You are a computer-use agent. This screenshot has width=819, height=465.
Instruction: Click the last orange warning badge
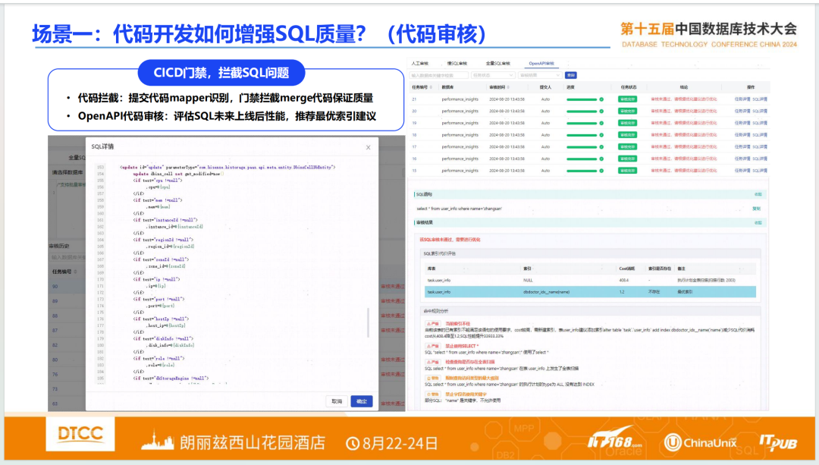tap(432, 394)
